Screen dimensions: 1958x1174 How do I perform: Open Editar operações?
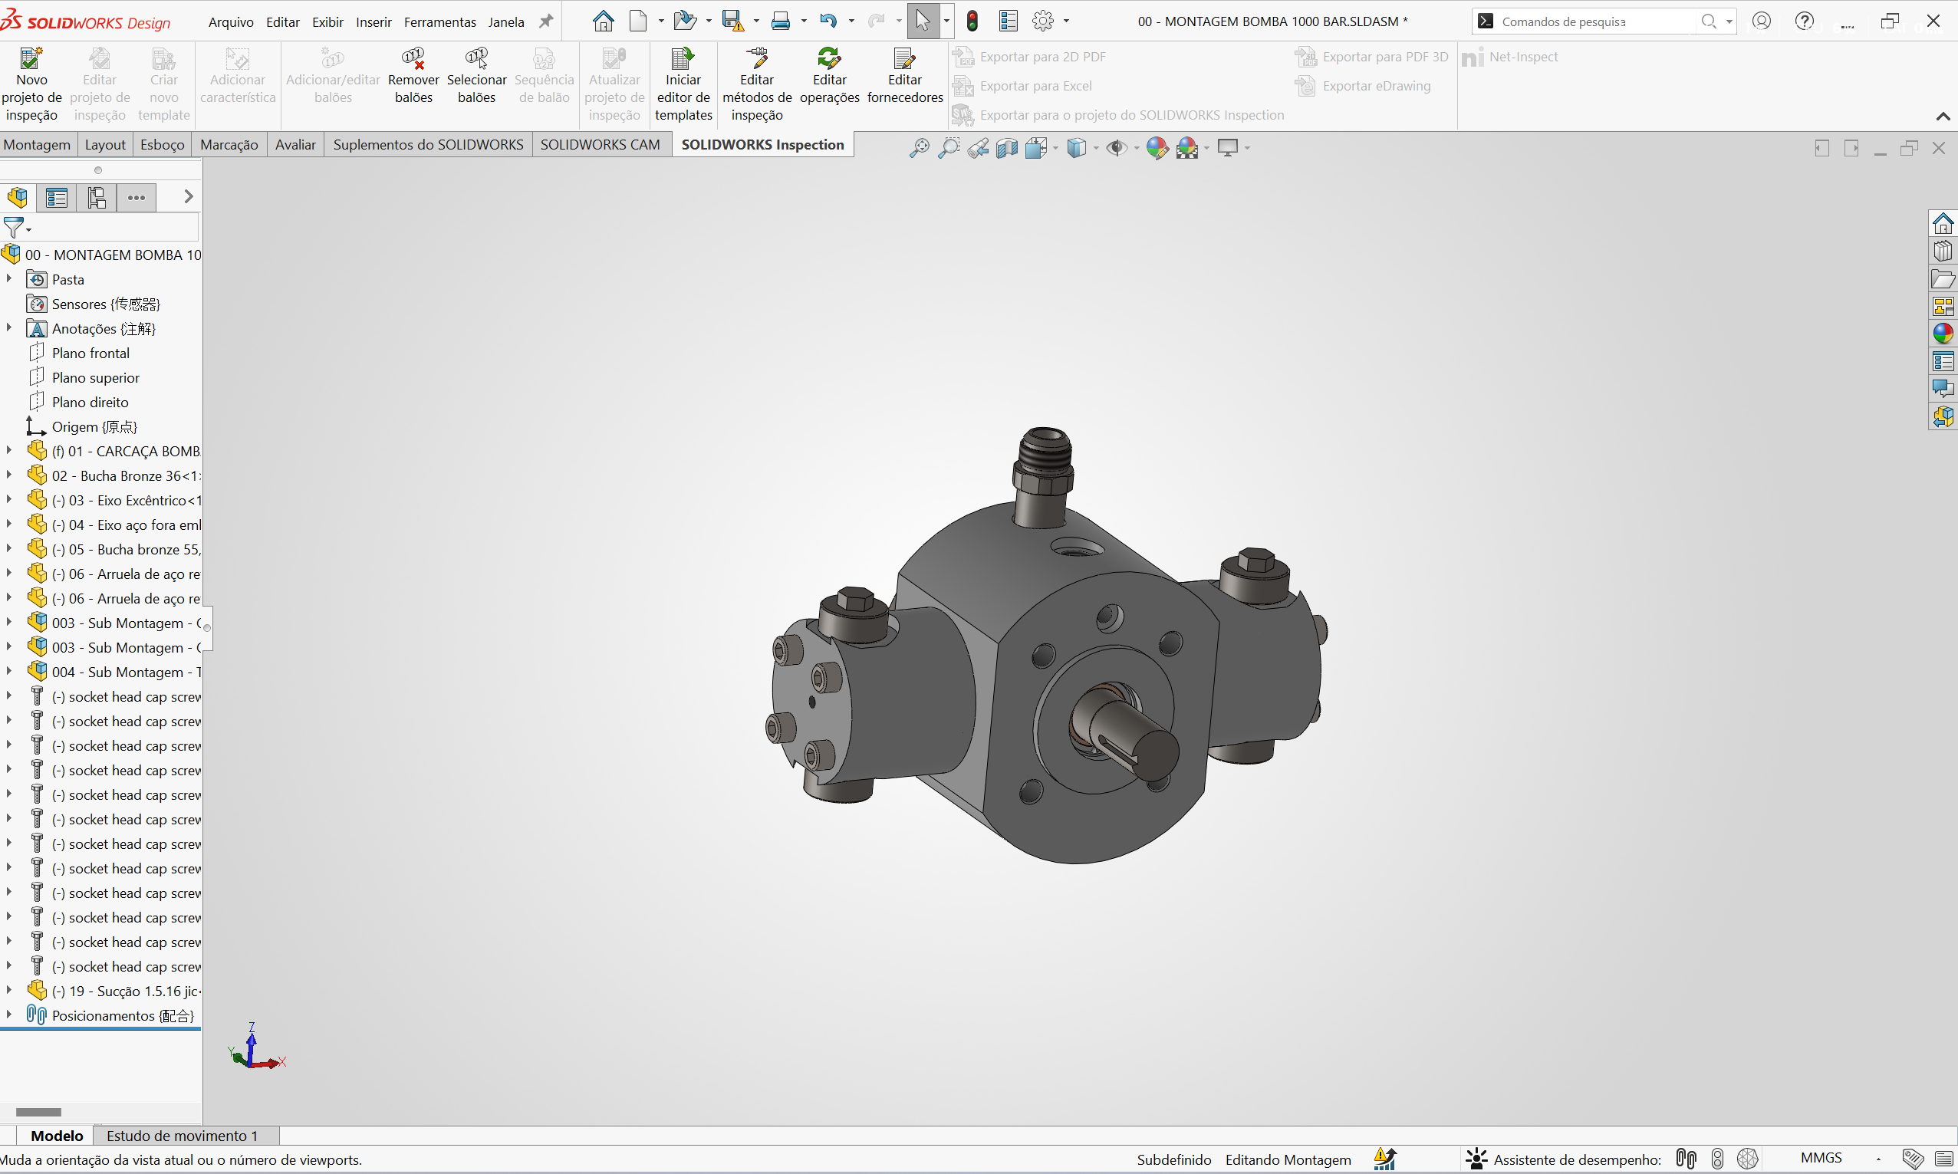click(x=829, y=76)
